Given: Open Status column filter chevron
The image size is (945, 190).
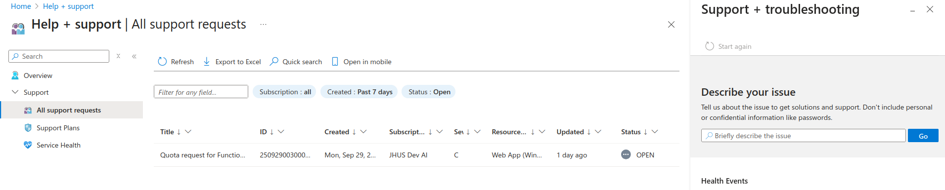Looking at the screenshot, I should click(x=655, y=132).
